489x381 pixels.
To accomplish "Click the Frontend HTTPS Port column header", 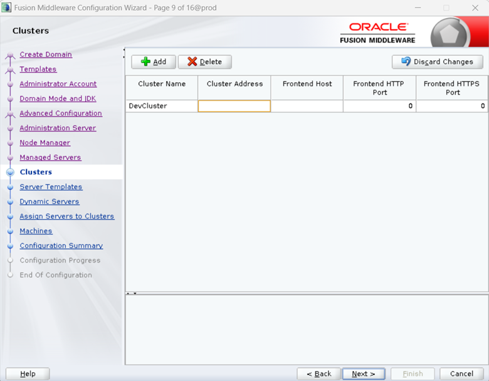I will click(x=452, y=88).
